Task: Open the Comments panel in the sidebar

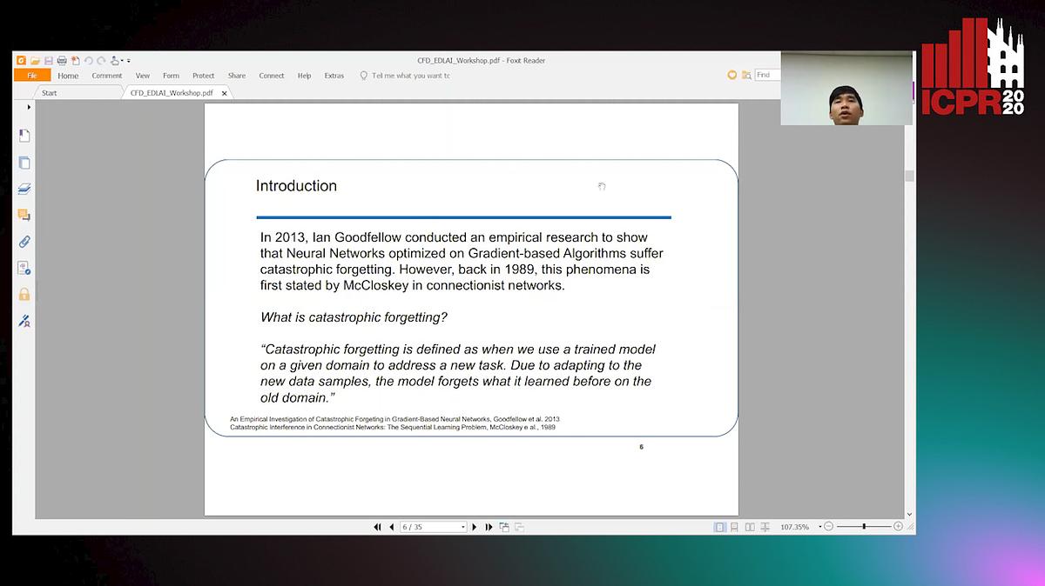Action: tap(24, 215)
